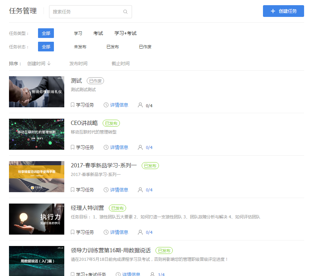
Task: Open the 经理人特训营 task thumbnail
Action: pyautogui.click(x=37, y=219)
